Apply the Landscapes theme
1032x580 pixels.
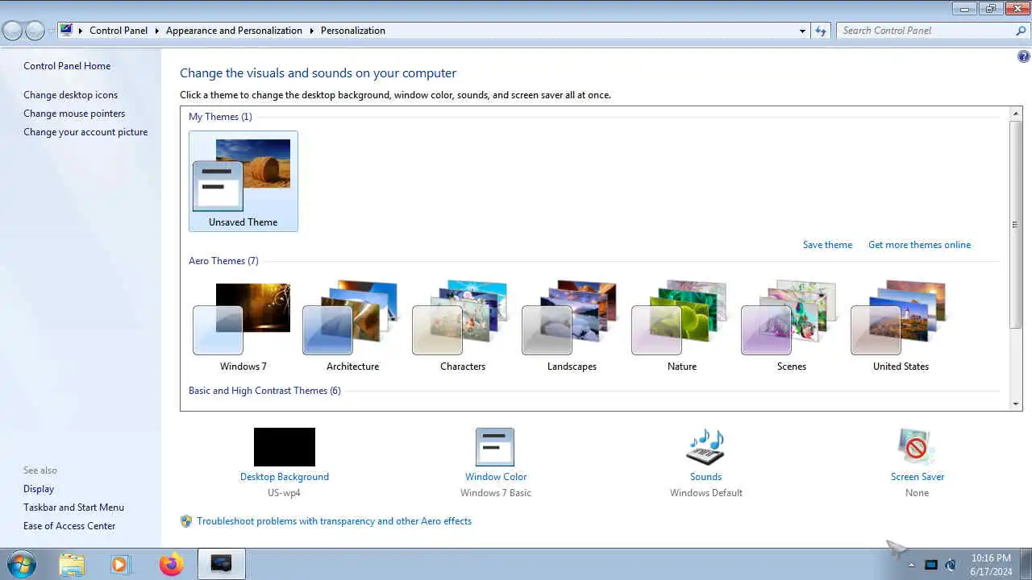coord(572,326)
